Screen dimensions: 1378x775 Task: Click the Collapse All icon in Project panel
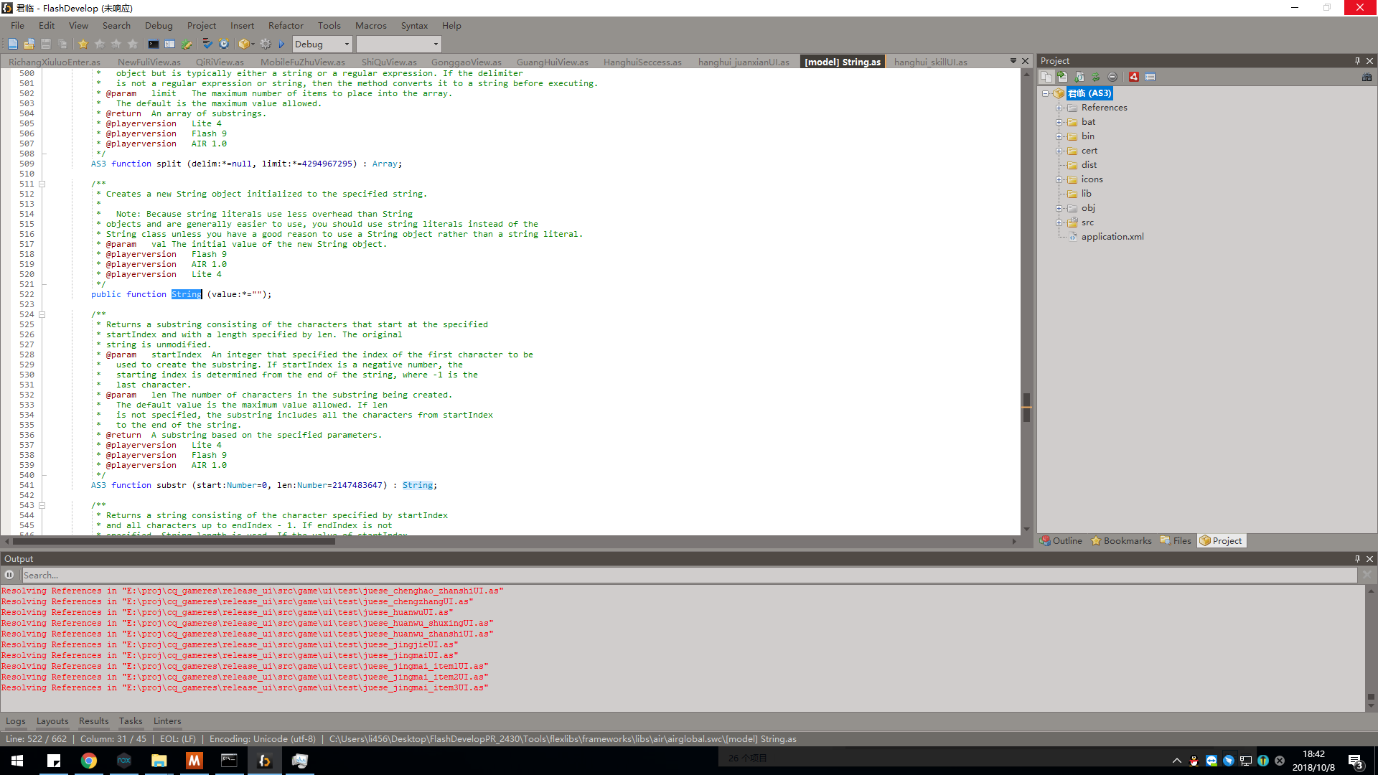tap(1112, 77)
